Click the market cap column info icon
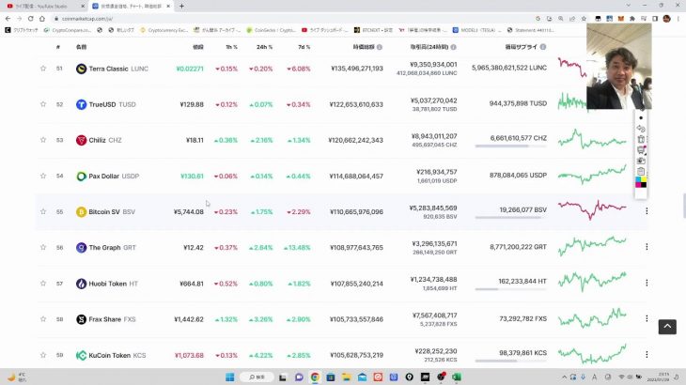Image resolution: width=686 pixels, height=385 pixels. coord(380,47)
